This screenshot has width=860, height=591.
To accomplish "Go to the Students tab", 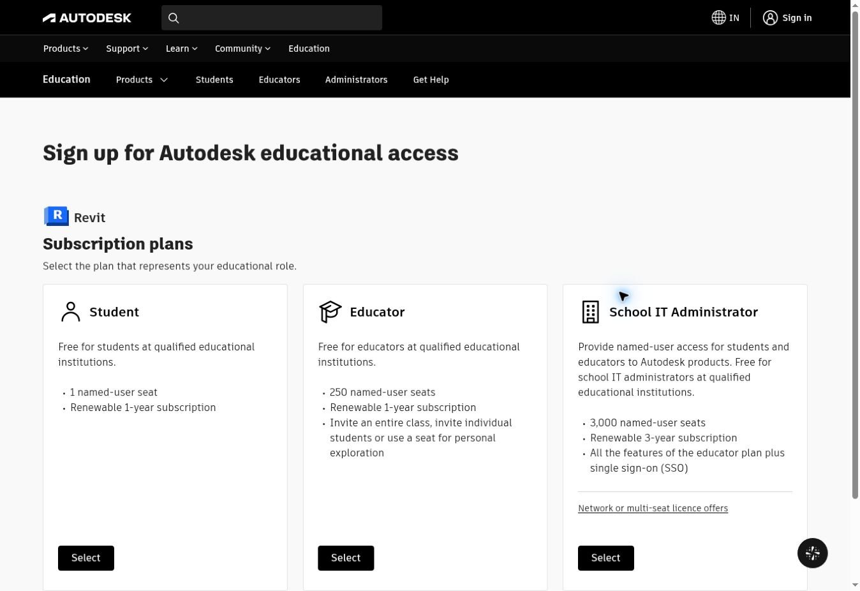I will [x=214, y=80].
